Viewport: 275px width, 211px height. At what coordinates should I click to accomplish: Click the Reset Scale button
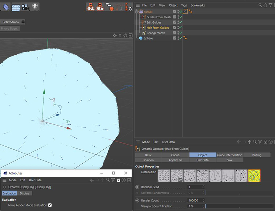click(11, 22)
